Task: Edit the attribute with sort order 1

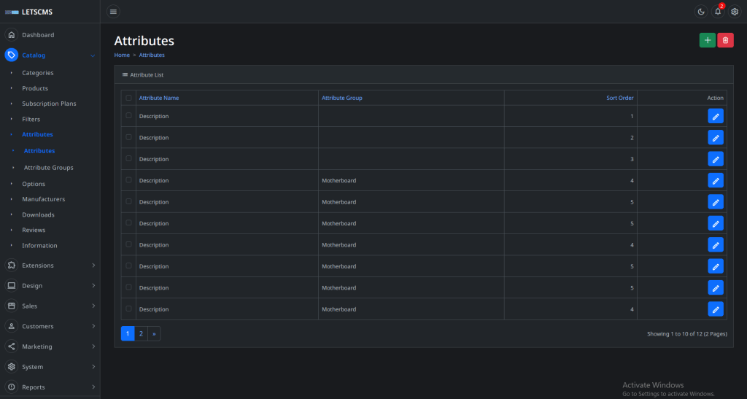Action: click(x=716, y=117)
